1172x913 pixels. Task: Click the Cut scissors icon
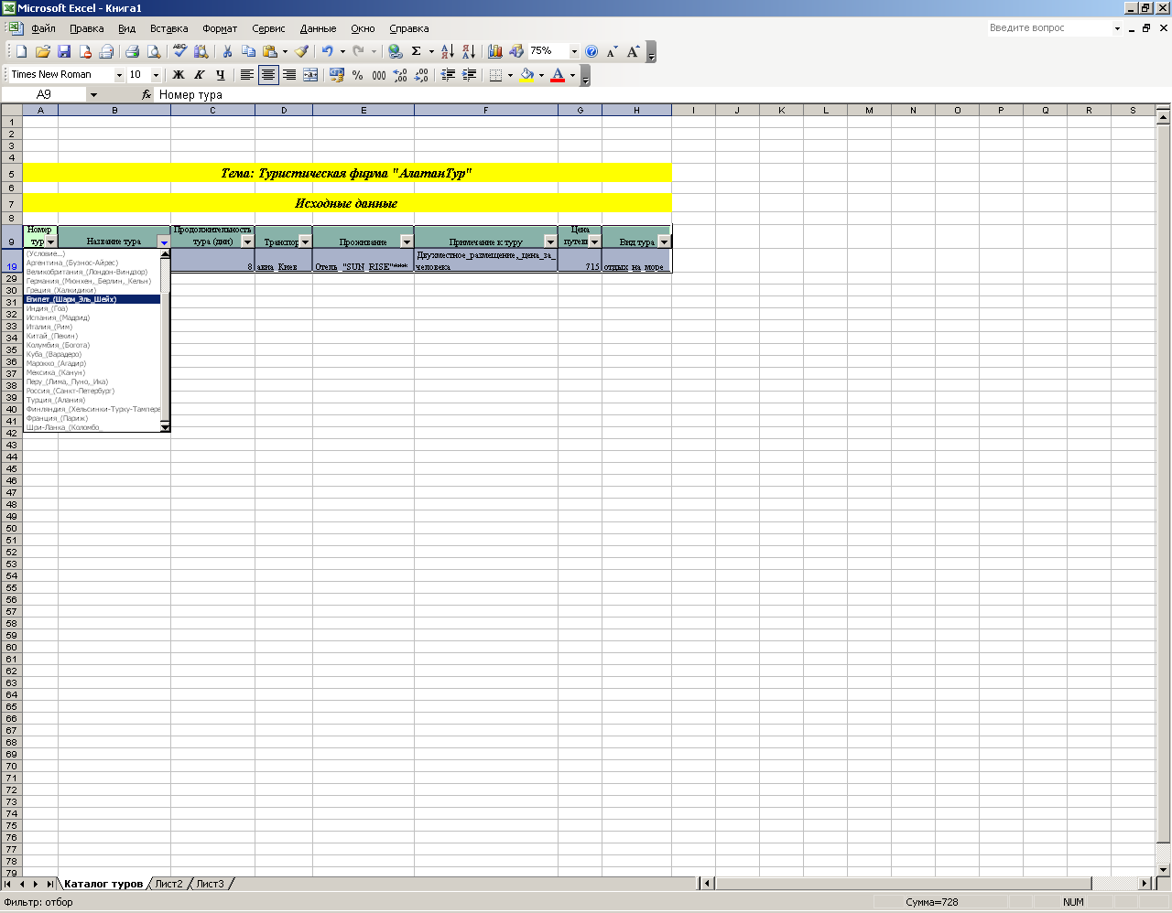click(227, 52)
